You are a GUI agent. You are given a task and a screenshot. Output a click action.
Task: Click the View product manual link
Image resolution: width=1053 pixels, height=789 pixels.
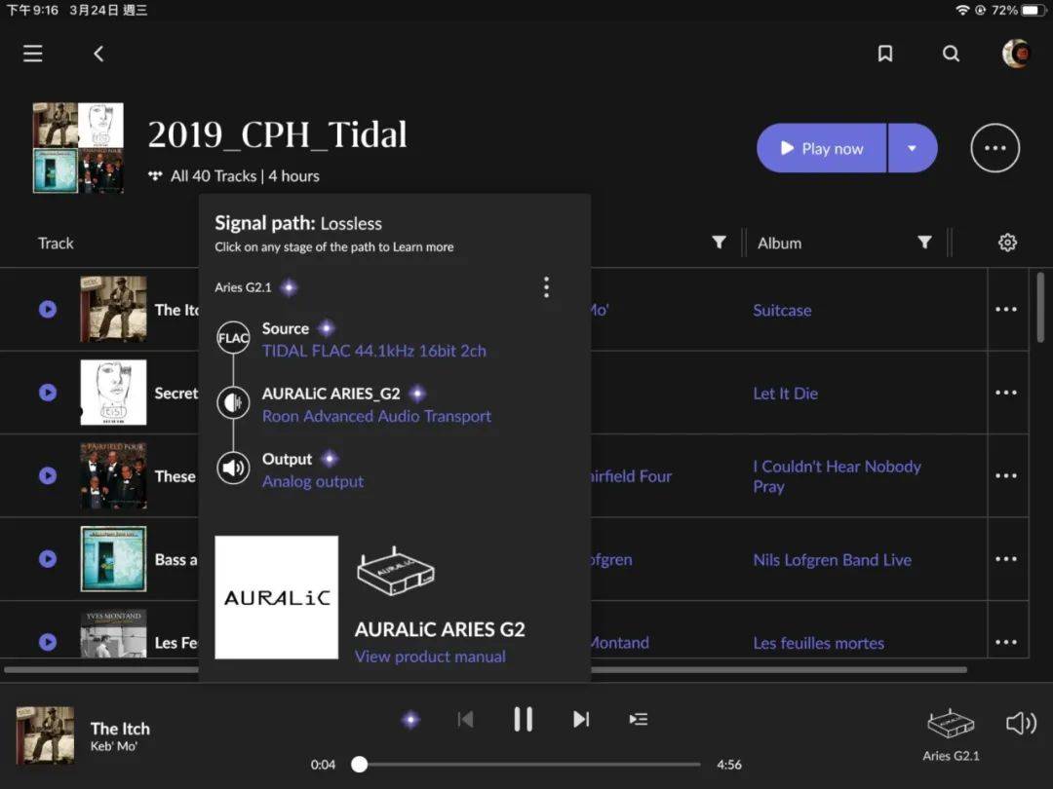(x=430, y=657)
